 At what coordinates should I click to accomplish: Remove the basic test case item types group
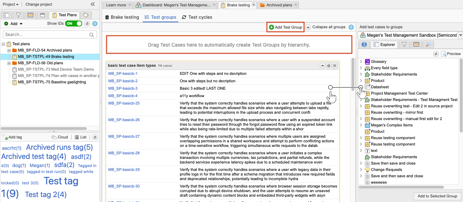point(335,66)
